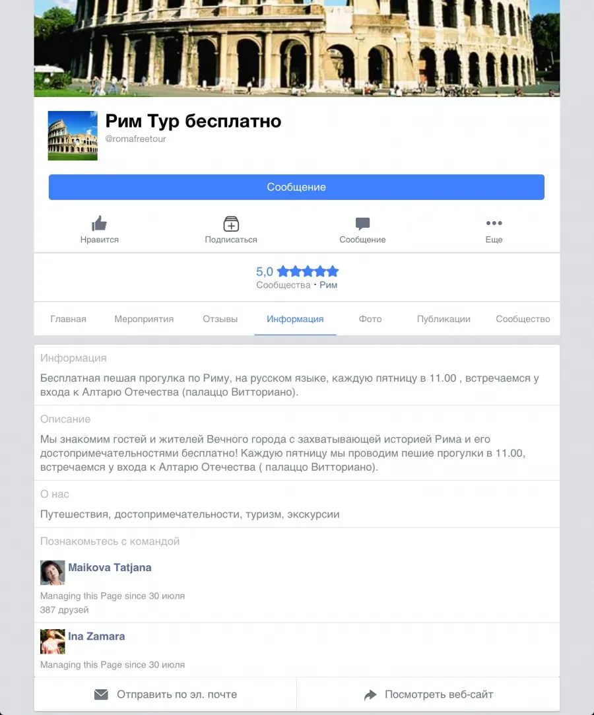594x715 pixels.
Task: Open Ina Zamara's profile link
Action: 96,636
